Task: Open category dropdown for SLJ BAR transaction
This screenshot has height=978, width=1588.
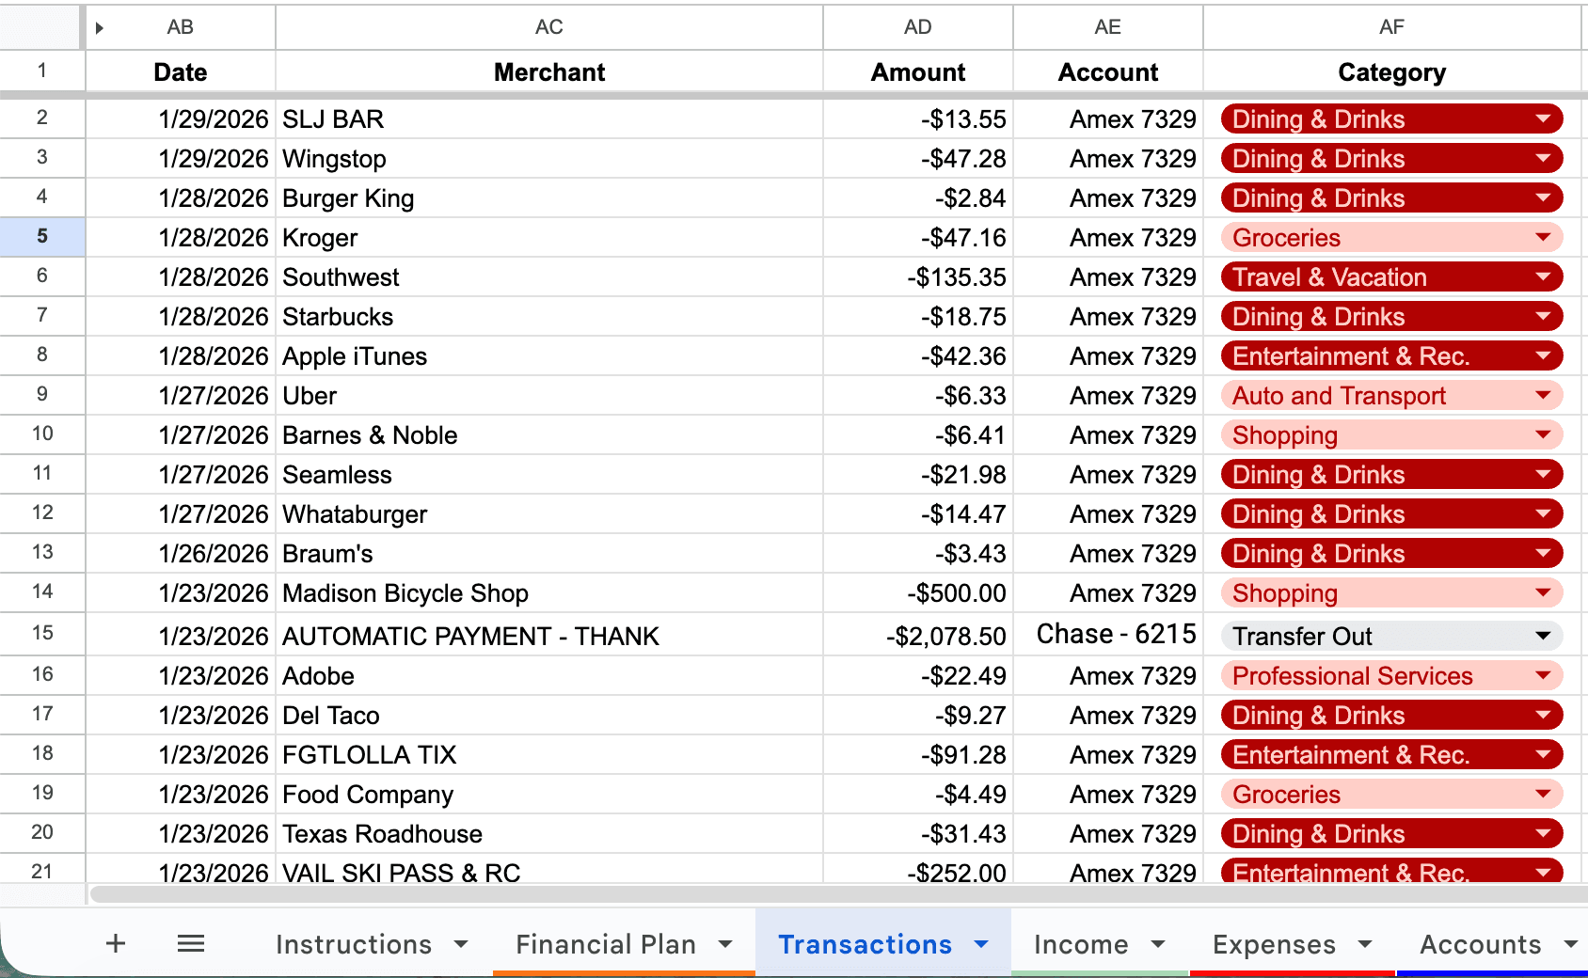Action: click(1543, 118)
